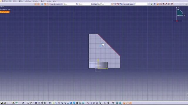This screenshot has width=188, height=105.
Task: Click the V position input field
Action: click(x=85, y=4)
